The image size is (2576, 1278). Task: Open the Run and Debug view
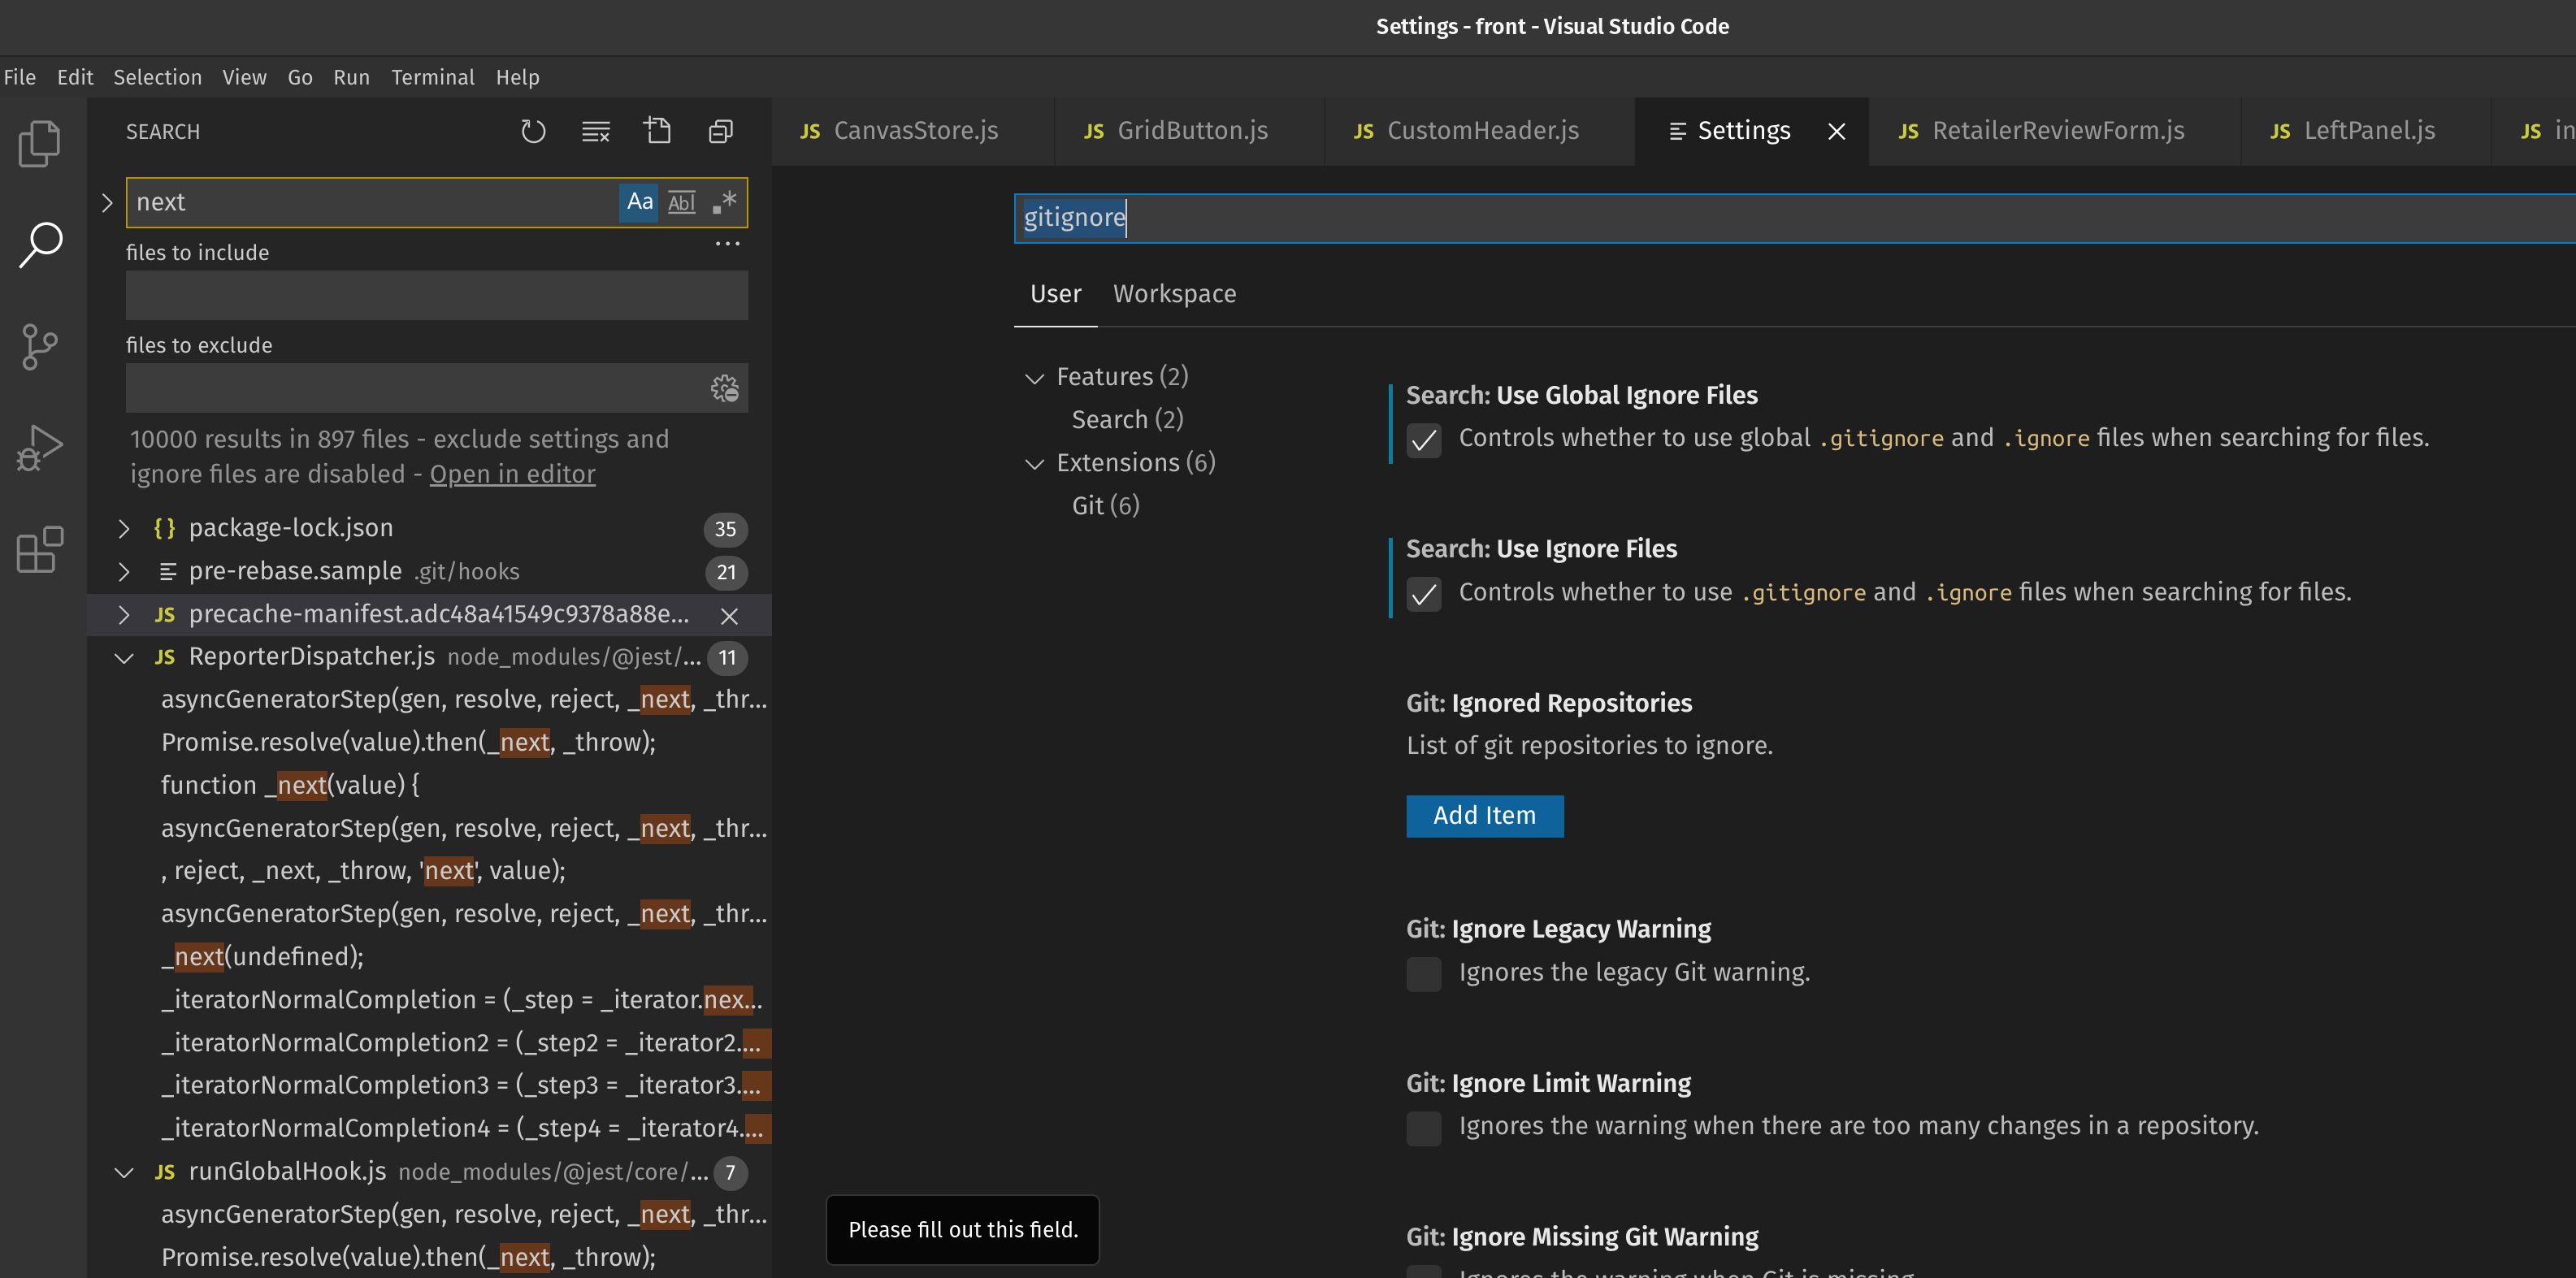40,447
